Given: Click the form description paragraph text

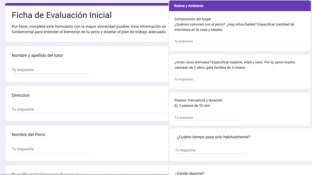Looking at the screenshot, I should 89,29.
